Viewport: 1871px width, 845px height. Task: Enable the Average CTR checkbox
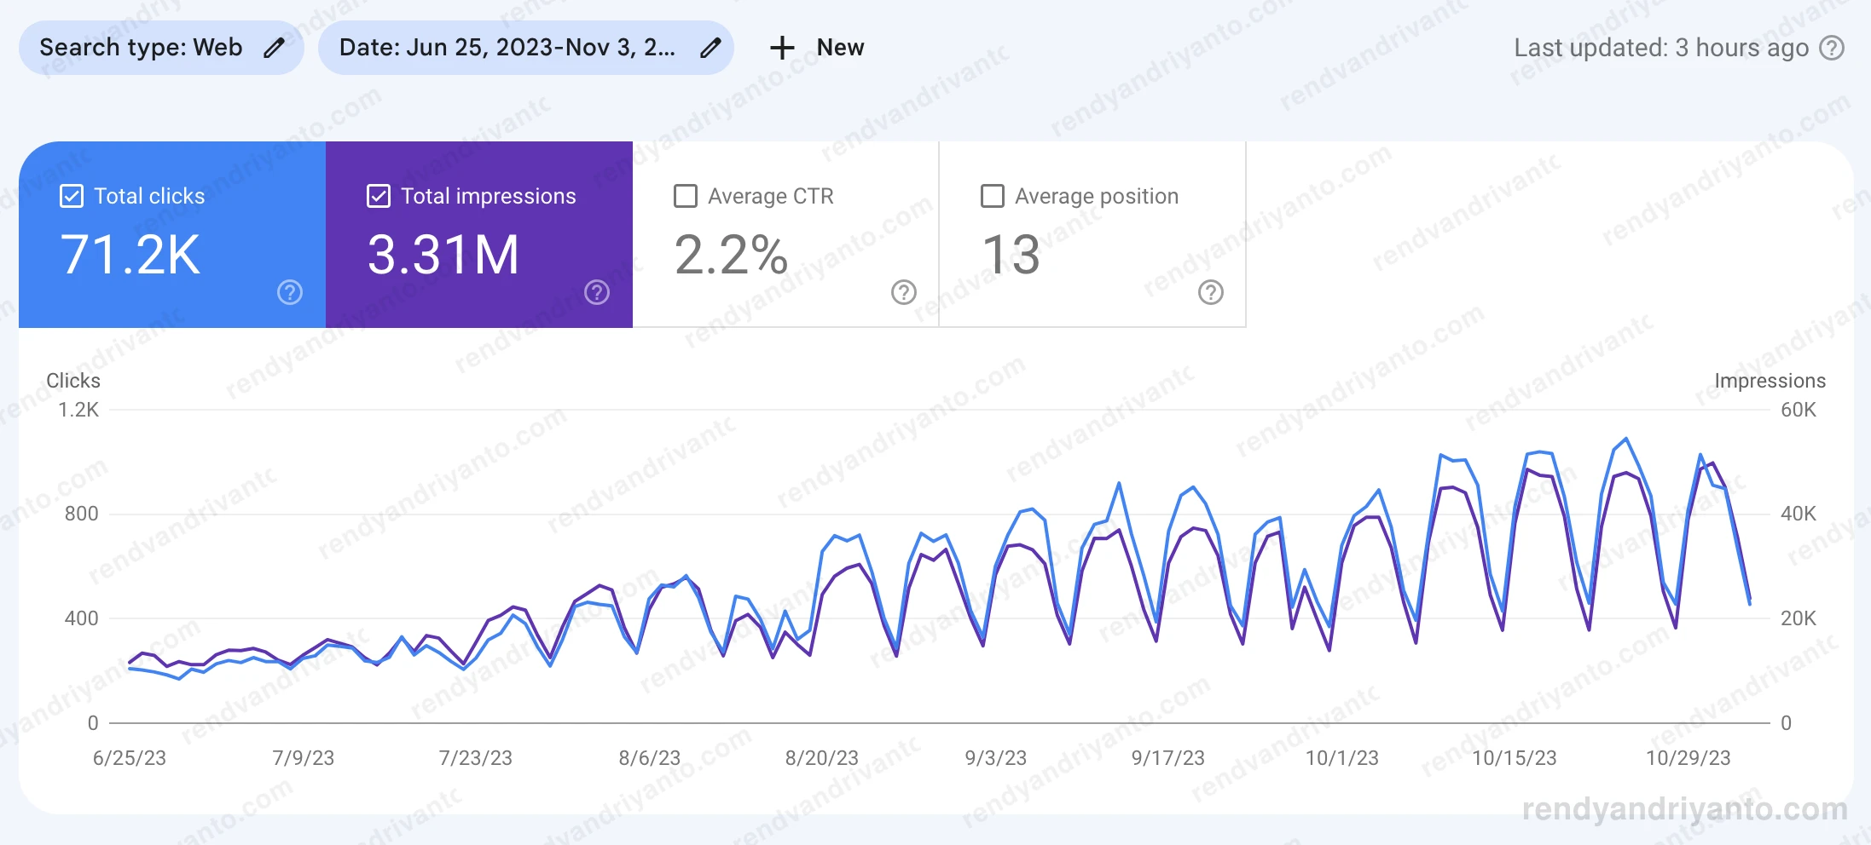(686, 196)
